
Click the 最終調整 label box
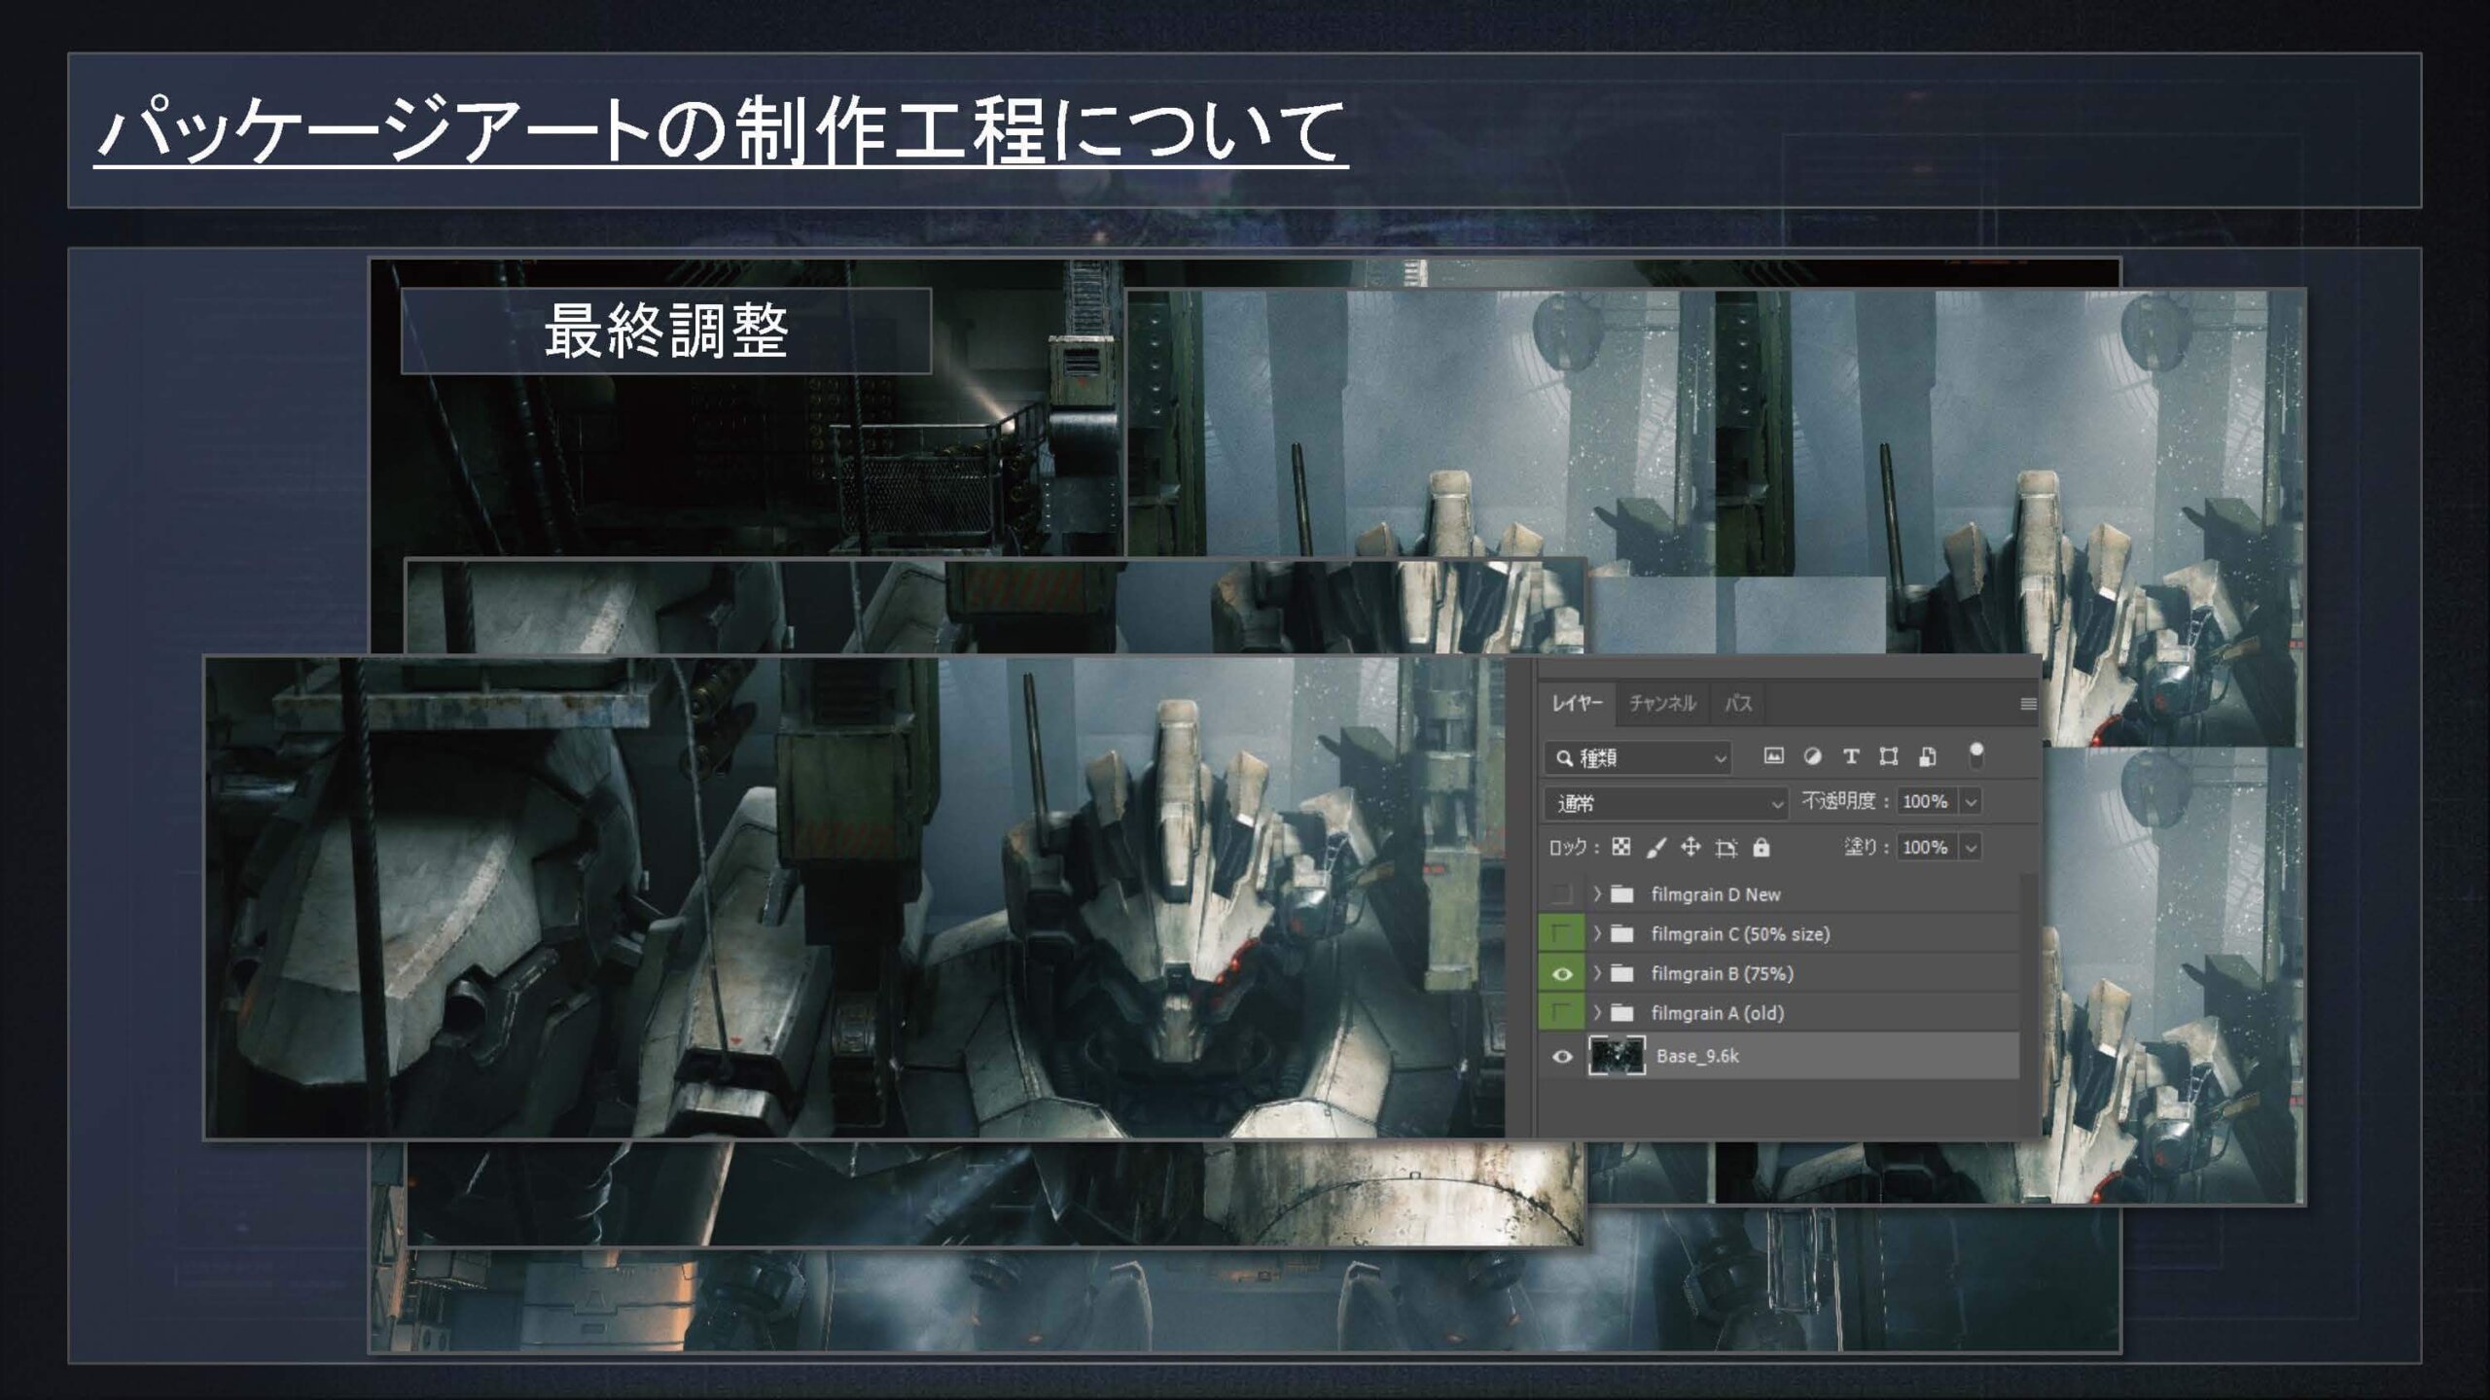click(x=666, y=331)
